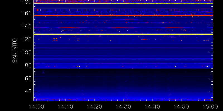
Task: Click the 120 frequency axis label
Action: click(x=27, y=39)
